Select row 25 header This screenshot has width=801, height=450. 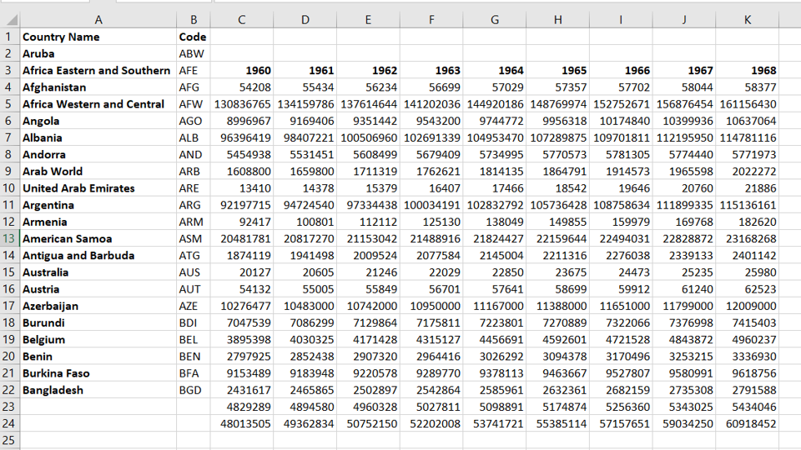tap(10, 441)
